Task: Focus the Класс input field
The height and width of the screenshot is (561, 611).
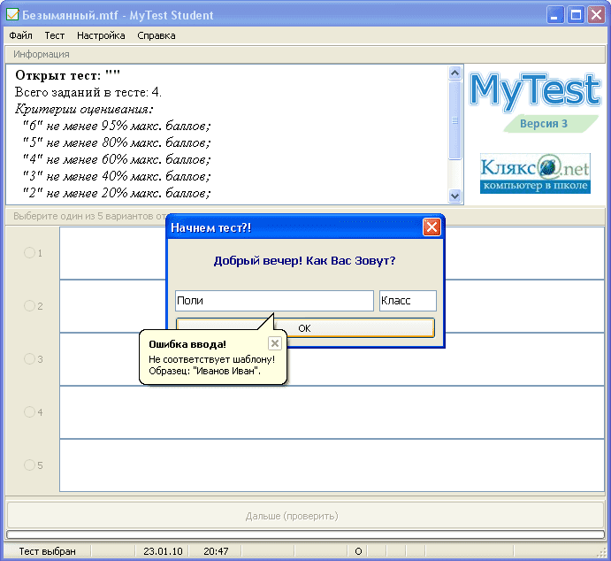Action: [408, 301]
